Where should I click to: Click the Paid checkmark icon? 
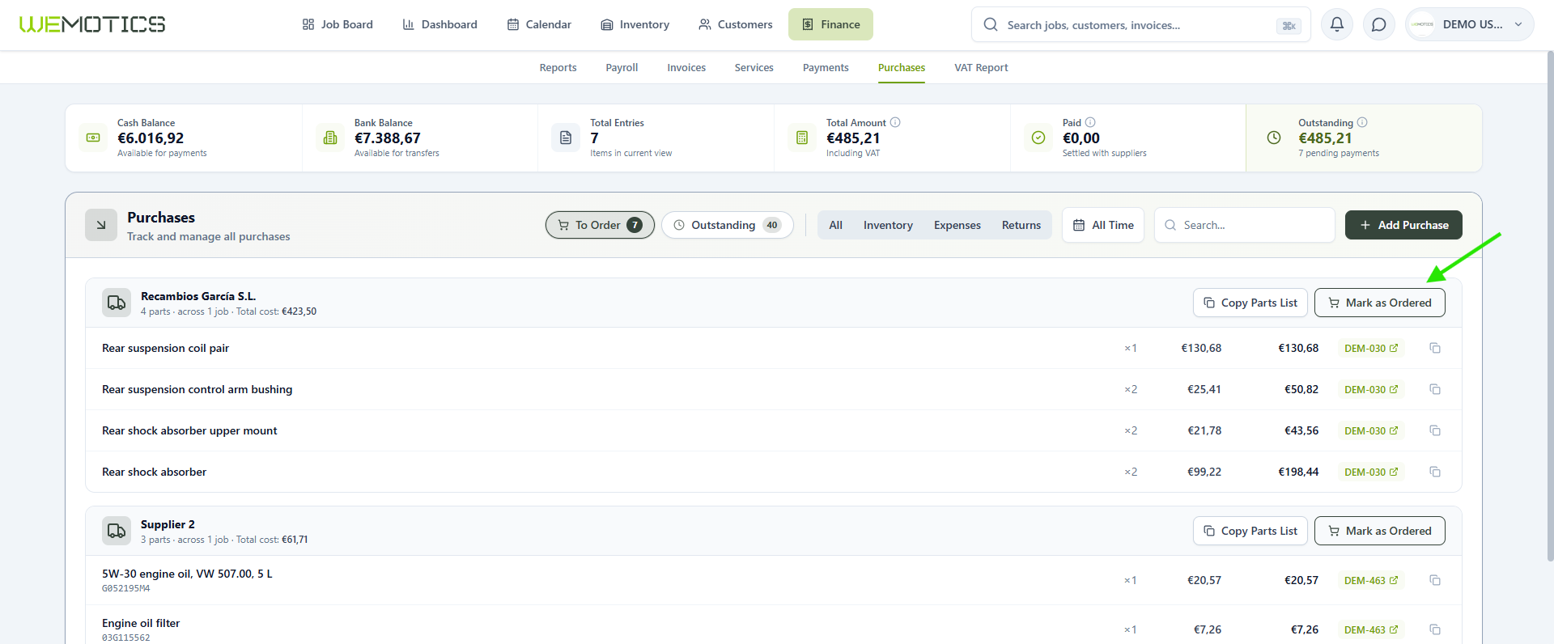[1038, 138]
